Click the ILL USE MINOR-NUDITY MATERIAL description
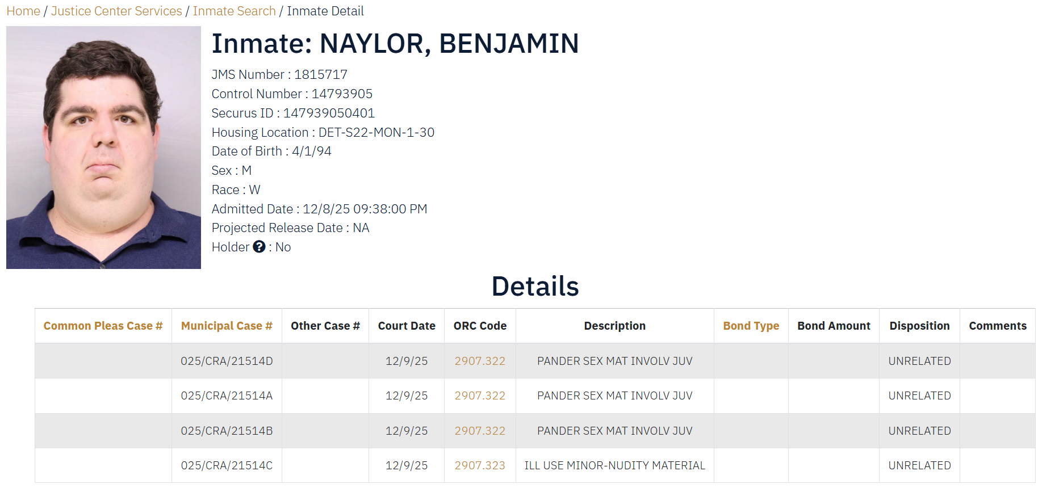This screenshot has height=488, width=1042. 614,465
